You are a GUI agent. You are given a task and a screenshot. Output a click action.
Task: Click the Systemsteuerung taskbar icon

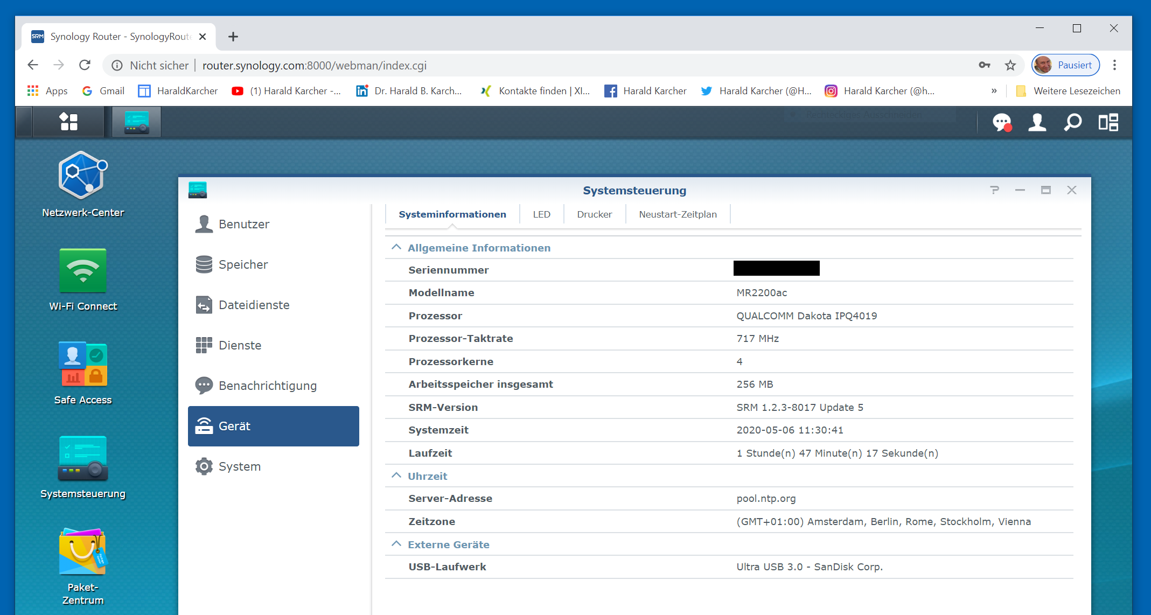pos(136,122)
